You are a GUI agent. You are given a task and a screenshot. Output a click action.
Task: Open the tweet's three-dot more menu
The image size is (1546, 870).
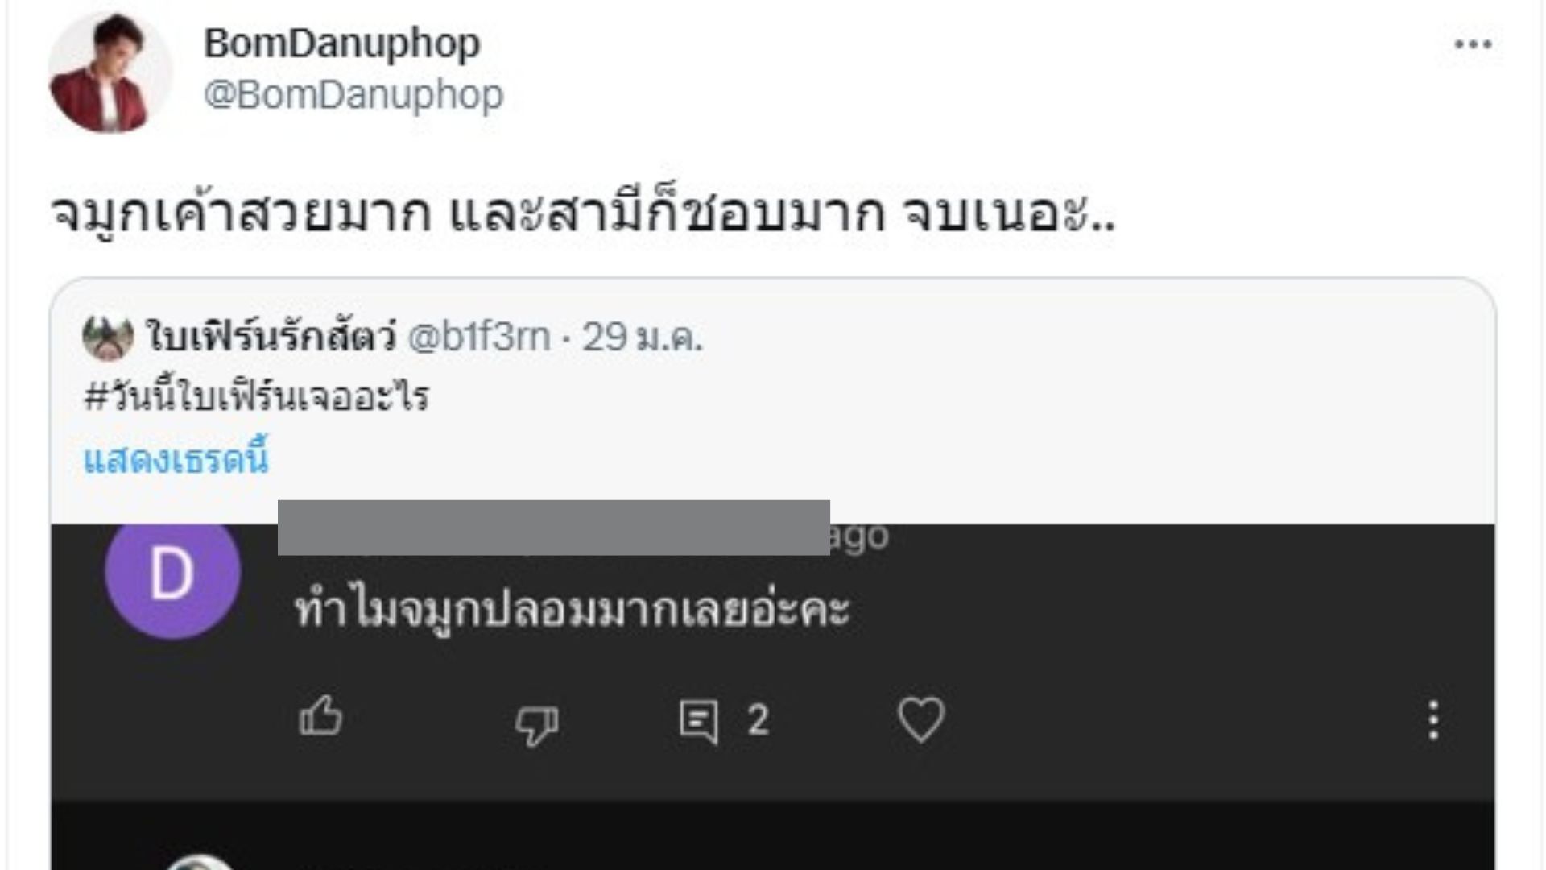point(1473,45)
